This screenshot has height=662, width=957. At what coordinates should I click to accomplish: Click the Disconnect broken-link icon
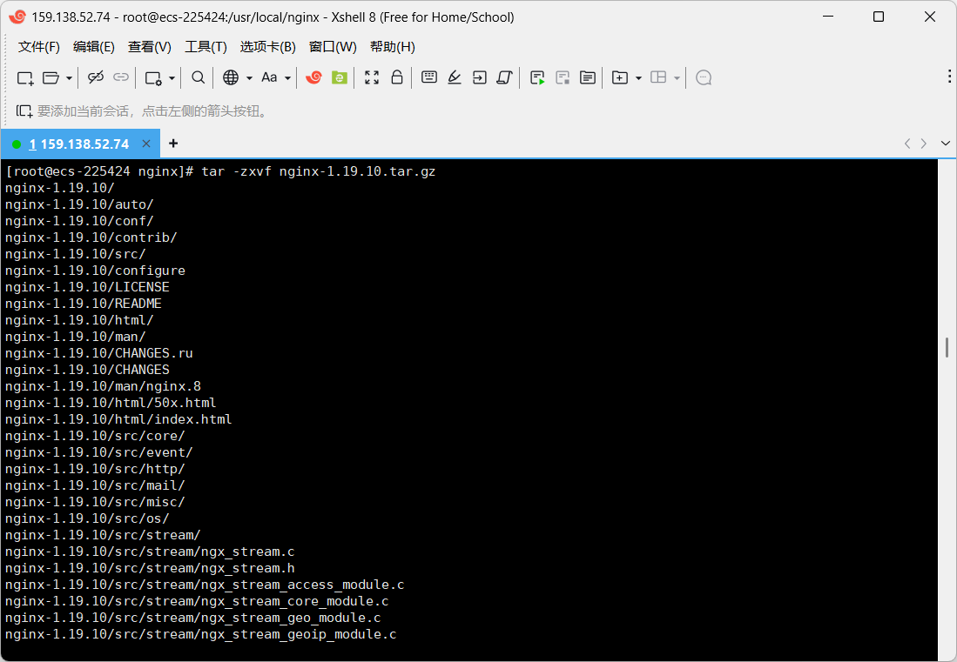point(96,77)
